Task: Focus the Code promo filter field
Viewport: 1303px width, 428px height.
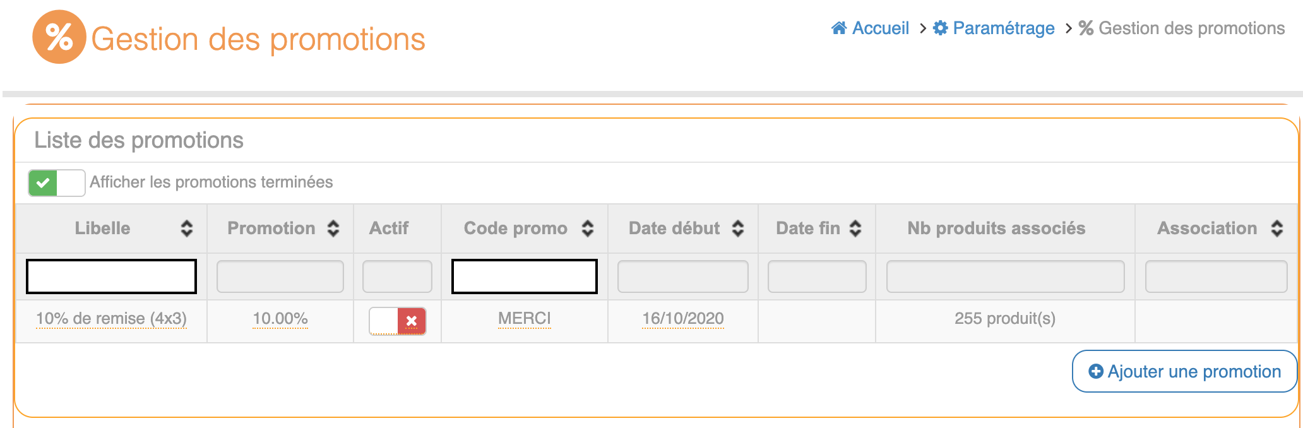Action: [524, 276]
